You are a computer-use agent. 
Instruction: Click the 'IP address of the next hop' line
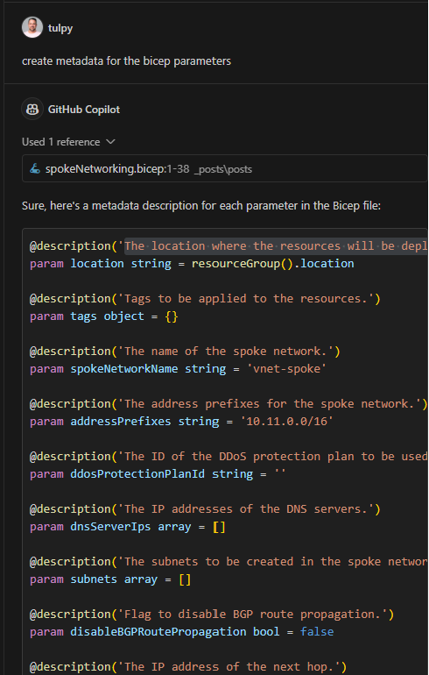[x=188, y=667]
